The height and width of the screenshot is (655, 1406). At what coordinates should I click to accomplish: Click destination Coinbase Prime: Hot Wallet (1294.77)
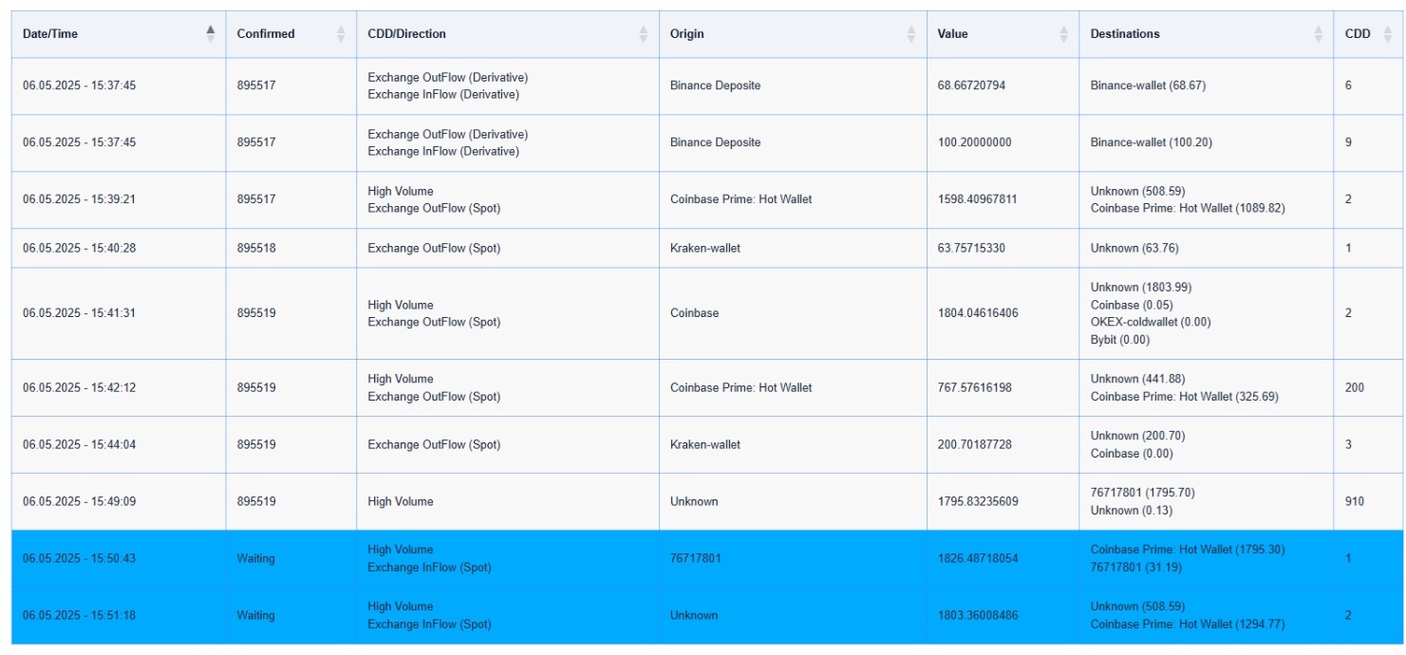point(1188,625)
